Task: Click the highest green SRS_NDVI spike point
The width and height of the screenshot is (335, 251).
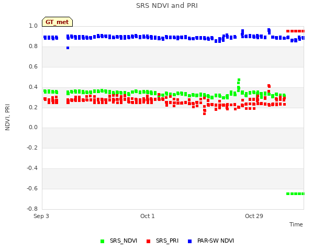Action: [239, 80]
